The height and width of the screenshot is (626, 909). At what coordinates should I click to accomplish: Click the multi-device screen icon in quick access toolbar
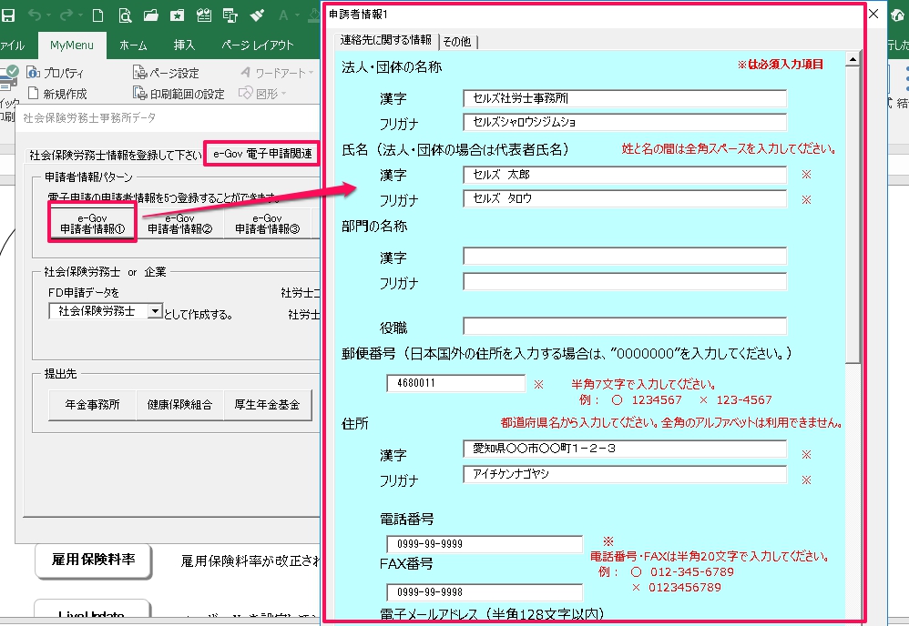click(230, 15)
